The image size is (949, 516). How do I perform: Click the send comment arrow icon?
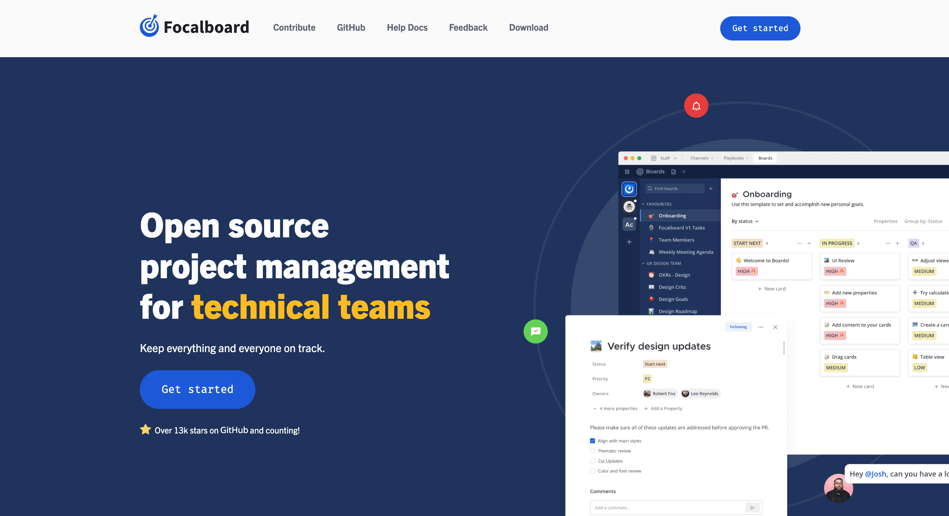coord(752,508)
